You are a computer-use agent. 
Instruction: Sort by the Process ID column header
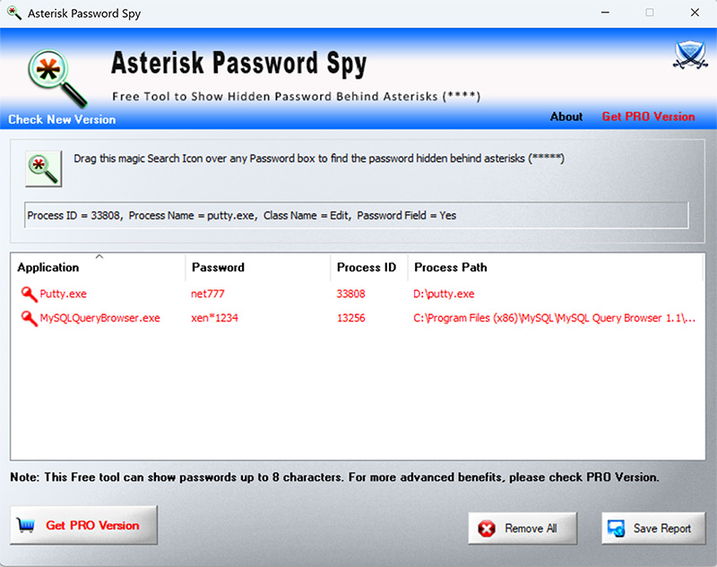point(369,267)
